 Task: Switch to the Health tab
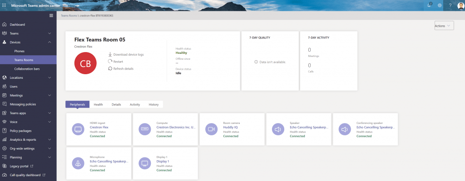pos(98,105)
